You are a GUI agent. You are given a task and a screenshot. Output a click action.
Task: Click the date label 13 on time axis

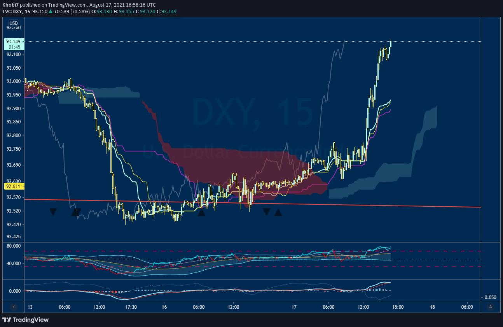pyautogui.click(x=30, y=307)
